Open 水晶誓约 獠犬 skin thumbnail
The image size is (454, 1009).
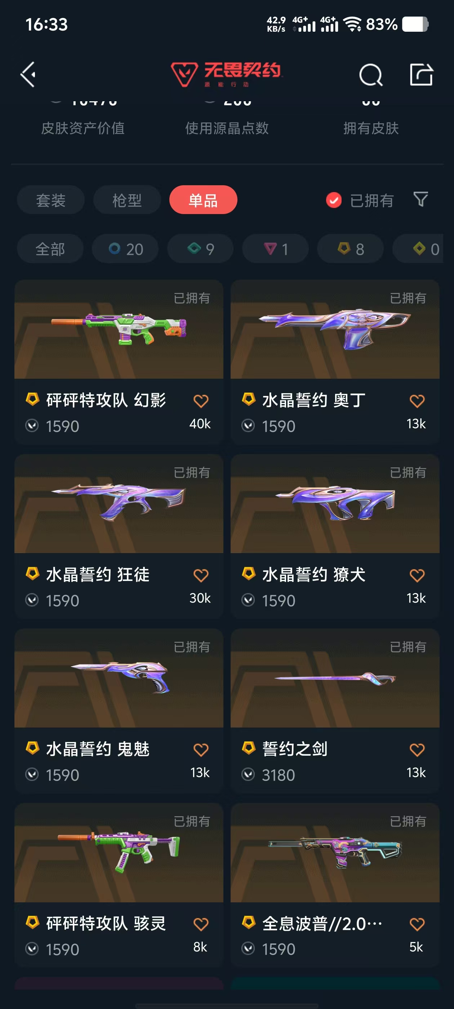[x=335, y=504]
